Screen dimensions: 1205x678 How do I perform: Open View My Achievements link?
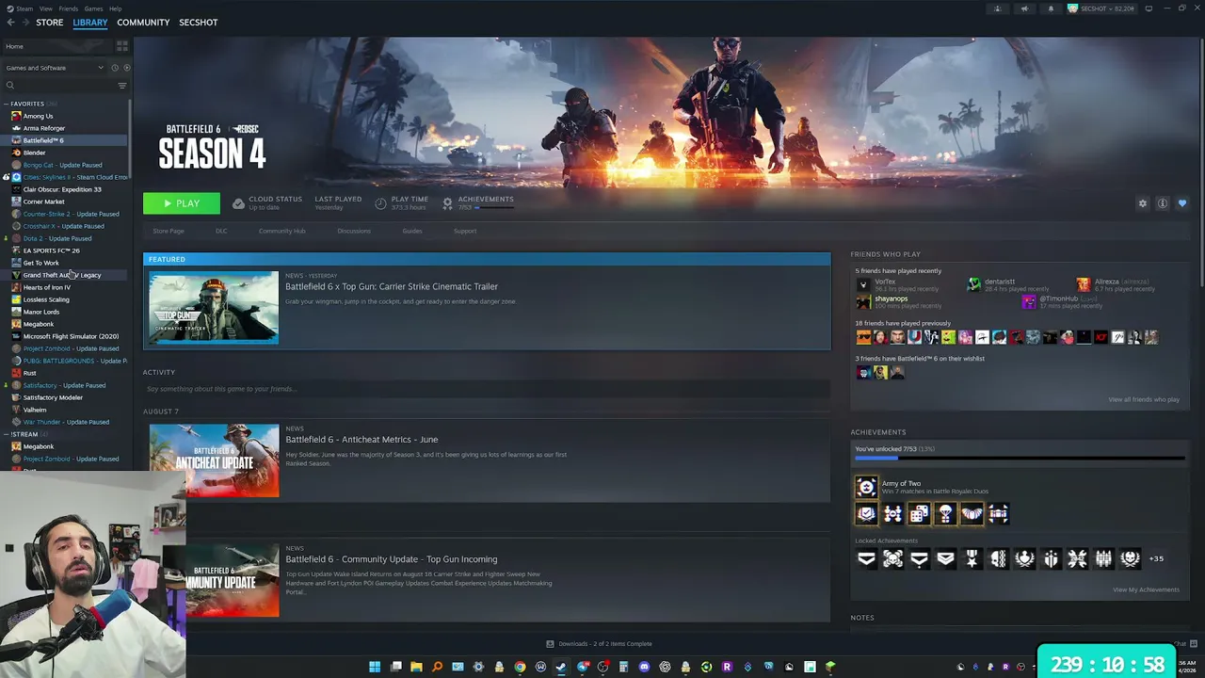coord(1146,589)
